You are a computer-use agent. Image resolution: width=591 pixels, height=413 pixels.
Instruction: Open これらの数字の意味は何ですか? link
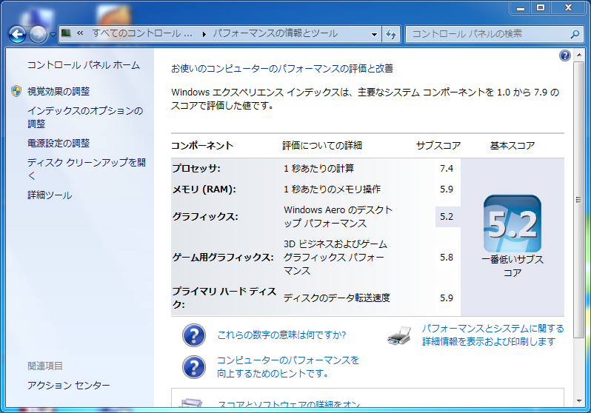(281, 335)
